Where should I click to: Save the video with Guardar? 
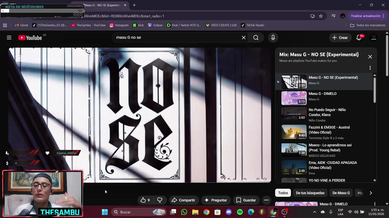pyautogui.click(x=246, y=200)
